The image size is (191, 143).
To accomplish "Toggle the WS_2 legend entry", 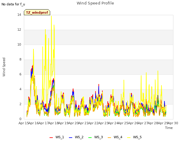I will [x=76, y=137].
